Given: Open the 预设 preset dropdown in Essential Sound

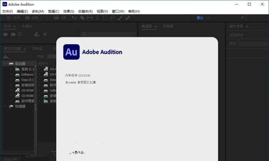Looking at the screenshot, I should click(x=253, y=44).
